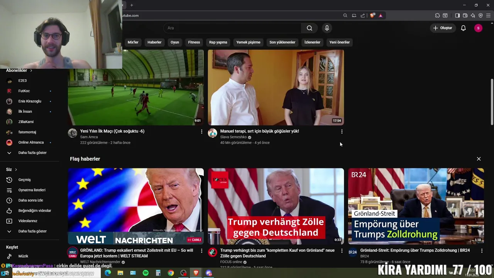
Task: Play the WELT Nachrichten live thumbnail
Action: click(136, 206)
